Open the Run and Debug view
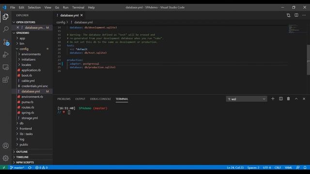Viewport: 310px width, 174px height. 5,55
